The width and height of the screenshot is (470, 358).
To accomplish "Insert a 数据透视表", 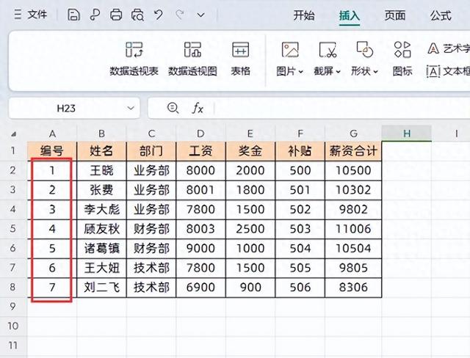I will point(134,59).
